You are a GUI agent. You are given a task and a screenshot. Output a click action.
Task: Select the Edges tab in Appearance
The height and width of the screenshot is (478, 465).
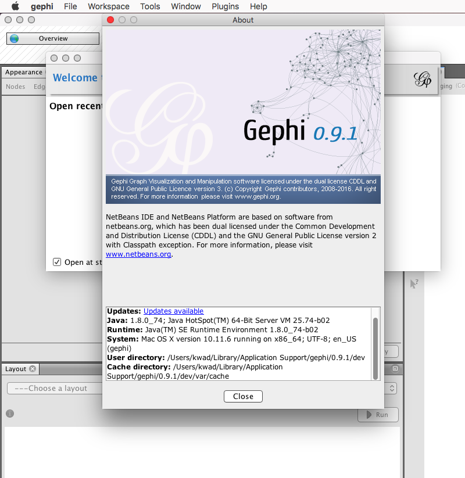coord(40,87)
